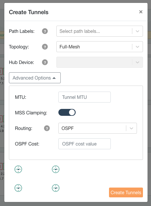The height and width of the screenshot is (206, 151).
Task: Click the Create Tunnels button
Action: point(126,192)
